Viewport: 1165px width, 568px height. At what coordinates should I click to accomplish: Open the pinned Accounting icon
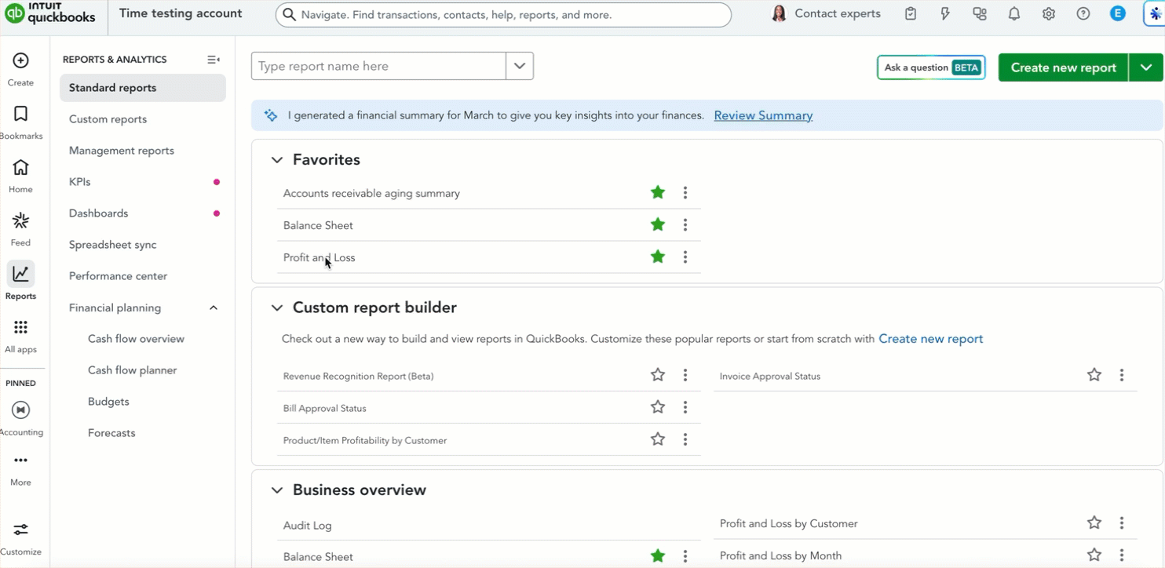[x=20, y=410]
